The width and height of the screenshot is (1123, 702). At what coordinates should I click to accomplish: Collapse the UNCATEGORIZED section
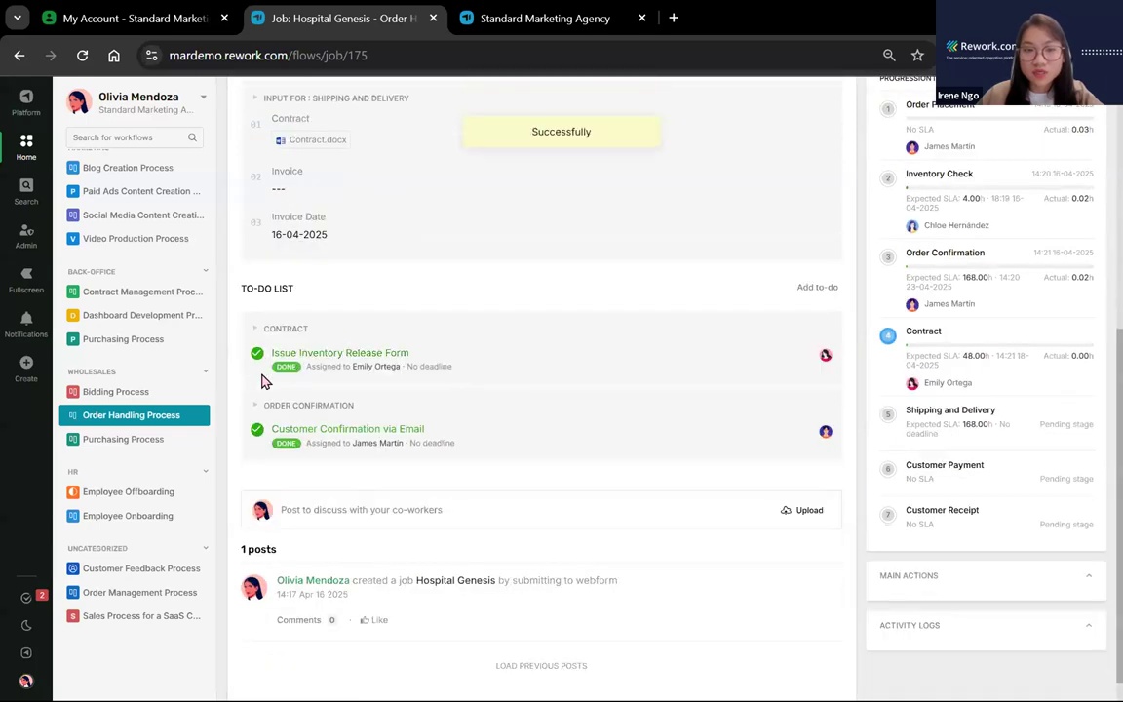[206, 548]
